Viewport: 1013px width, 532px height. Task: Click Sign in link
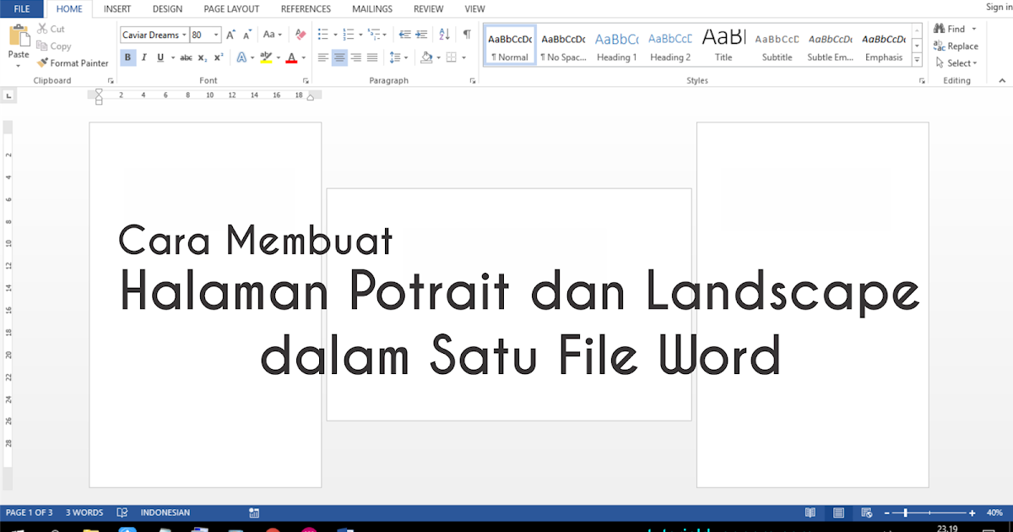999,7
